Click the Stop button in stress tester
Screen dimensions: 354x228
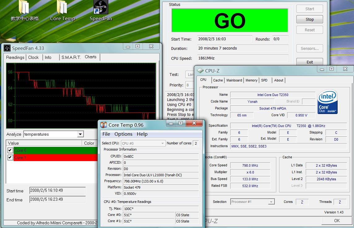coord(309,20)
